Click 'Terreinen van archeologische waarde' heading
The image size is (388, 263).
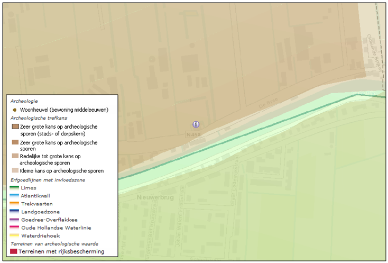pyautogui.click(x=54, y=243)
